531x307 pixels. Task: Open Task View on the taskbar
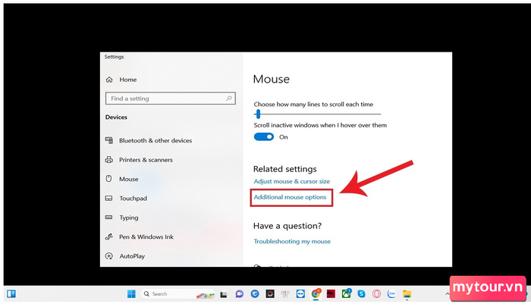pos(224,294)
